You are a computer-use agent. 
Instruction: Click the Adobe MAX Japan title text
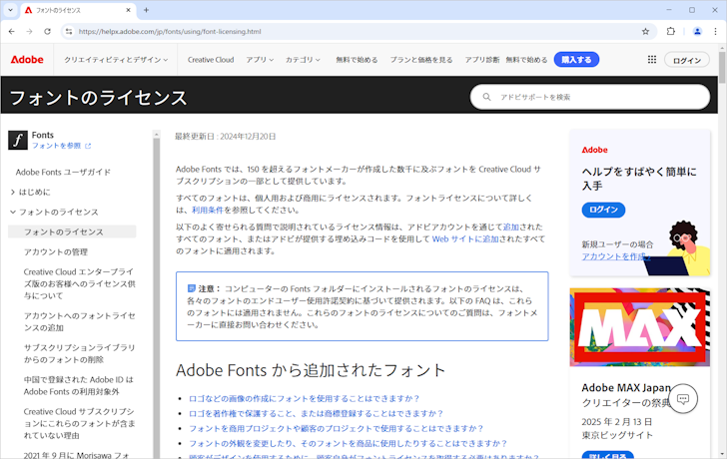626,388
